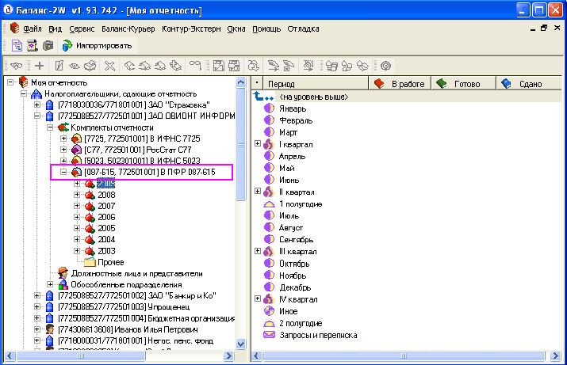Click the half-circle icon beside 1 полугодие
This screenshot has height=365, width=567.
269,204
